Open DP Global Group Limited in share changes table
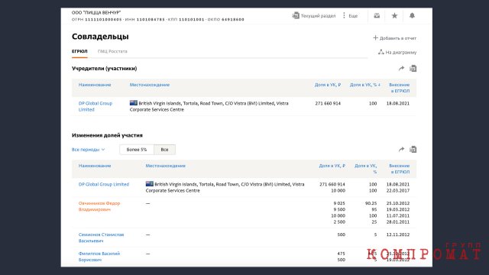489x275 pixels. pos(104,184)
